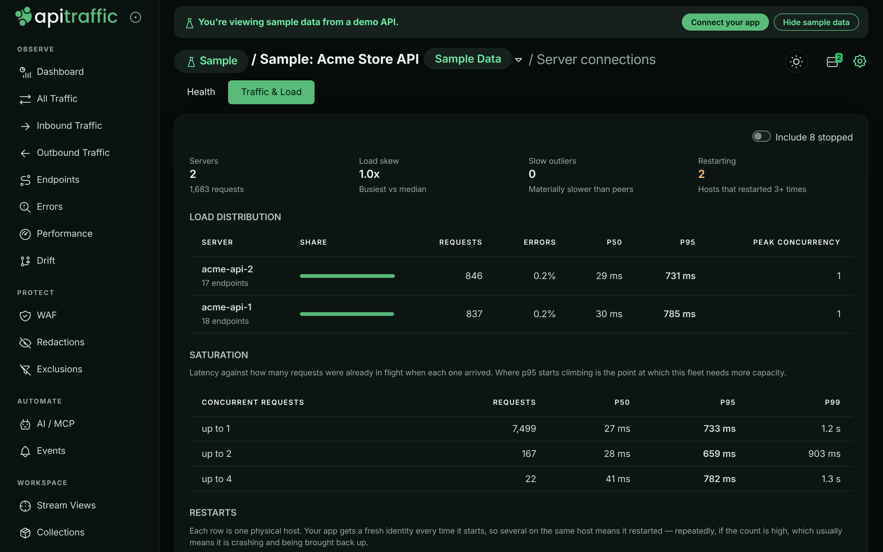This screenshot has width=883, height=552.
Task: Click the 'up to 4' saturation row
Action: [x=521, y=479]
